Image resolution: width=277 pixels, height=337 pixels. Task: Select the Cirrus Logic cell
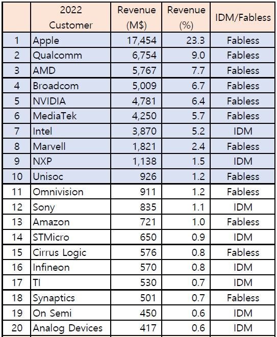pyautogui.click(x=71, y=252)
